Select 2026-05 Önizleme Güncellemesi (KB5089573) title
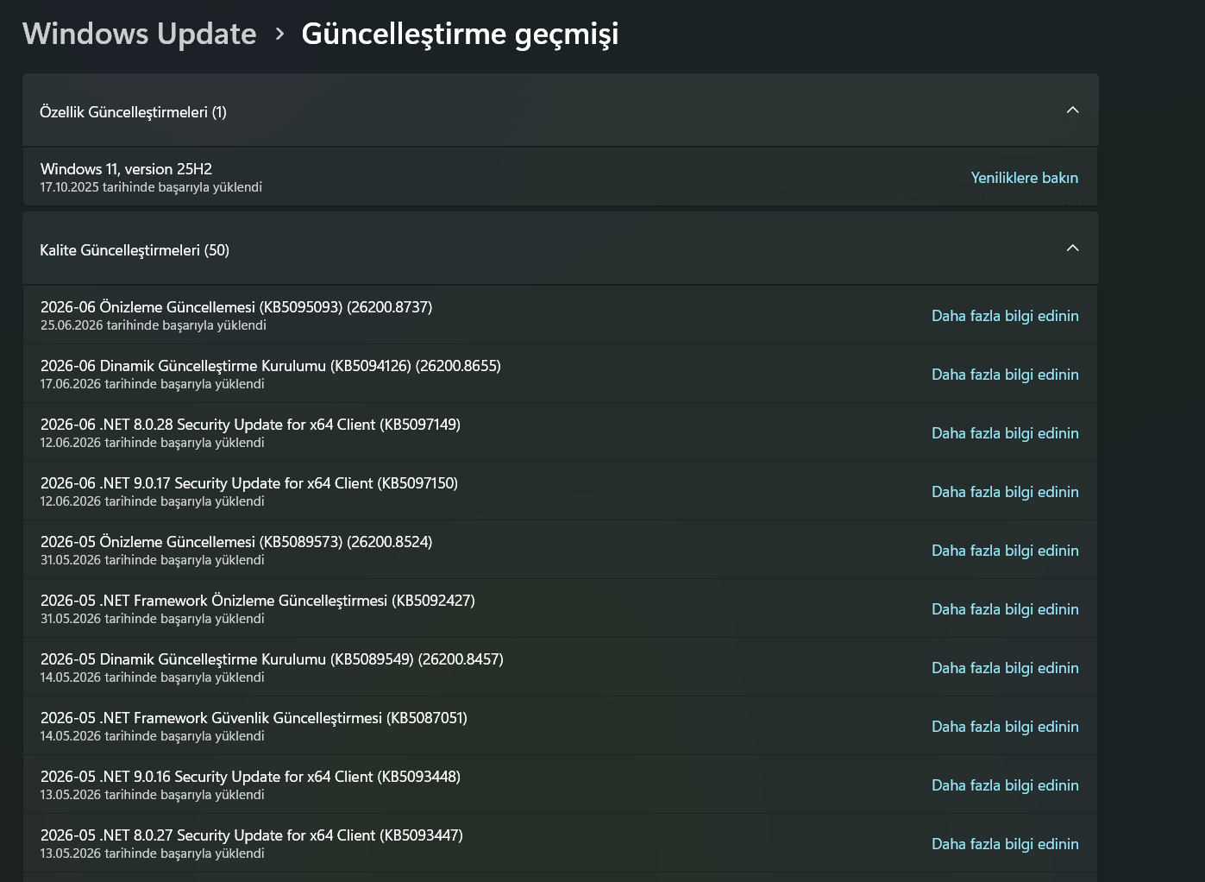Viewport: 1205px width, 882px height. click(236, 542)
